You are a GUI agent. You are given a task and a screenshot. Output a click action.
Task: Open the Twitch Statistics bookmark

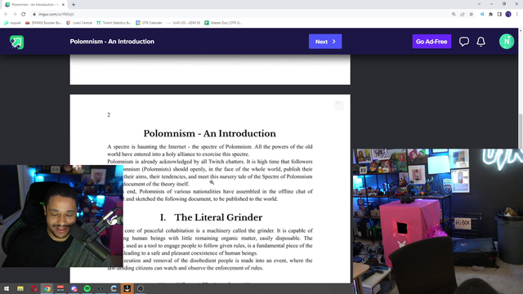click(x=114, y=23)
